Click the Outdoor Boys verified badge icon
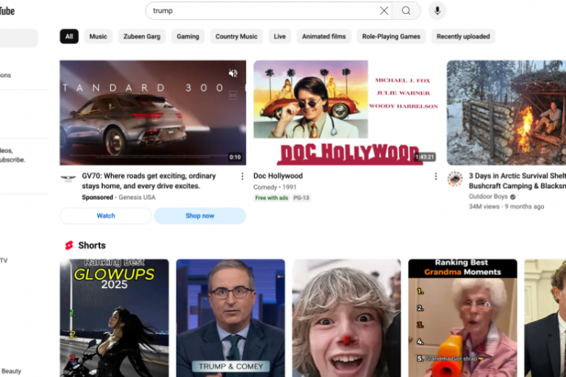The height and width of the screenshot is (377, 566). coord(513,197)
